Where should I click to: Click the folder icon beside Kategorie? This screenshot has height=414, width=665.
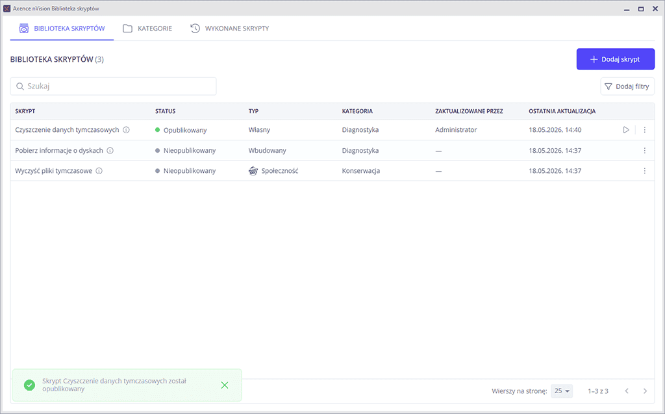(x=128, y=29)
